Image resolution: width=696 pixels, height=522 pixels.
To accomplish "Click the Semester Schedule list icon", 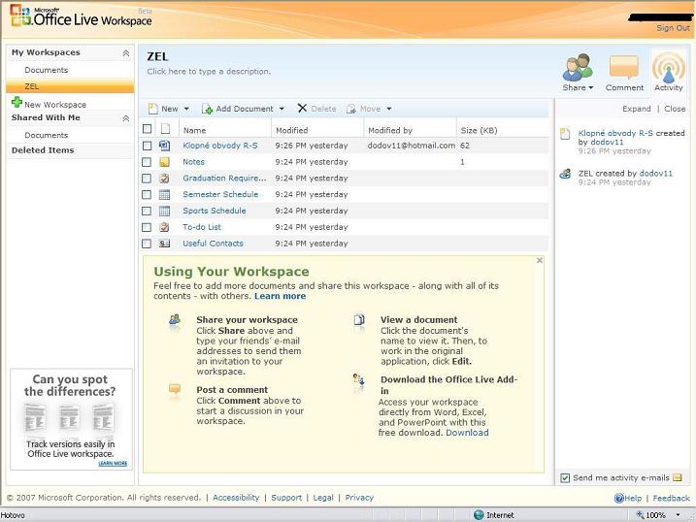I will [x=165, y=194].
